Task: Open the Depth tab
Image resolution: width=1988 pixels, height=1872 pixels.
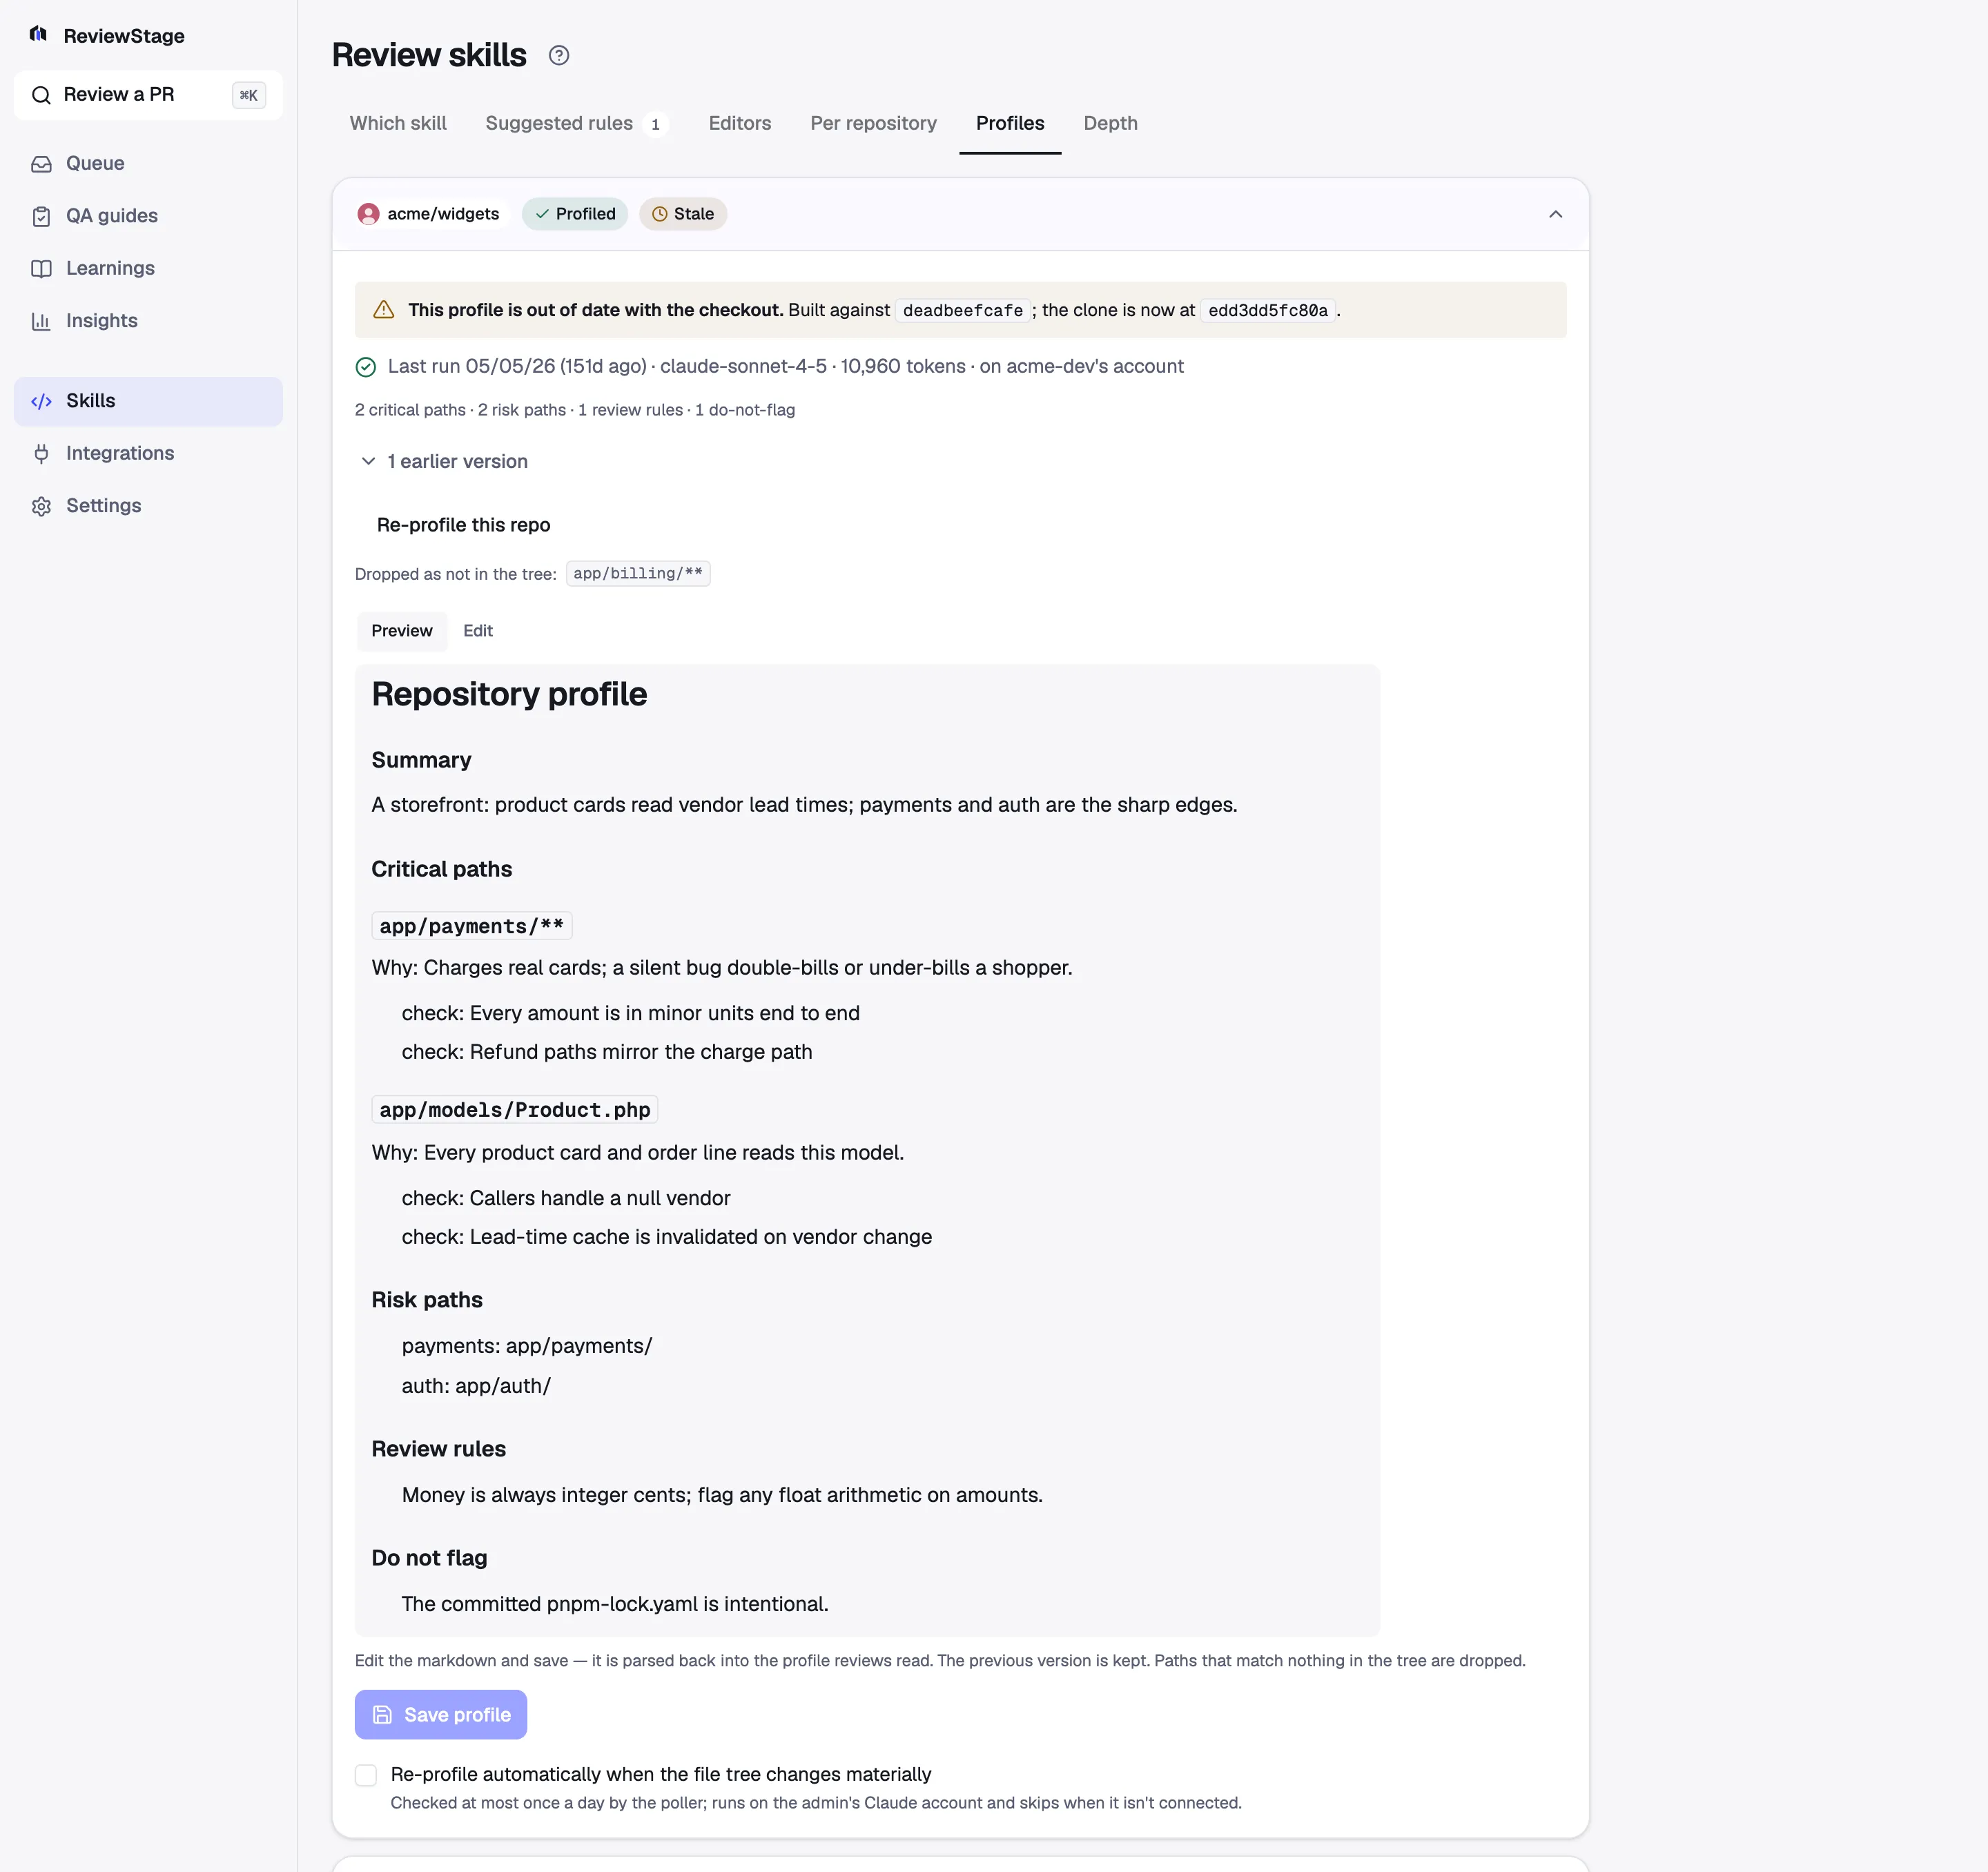Action: pos(1110,123)
